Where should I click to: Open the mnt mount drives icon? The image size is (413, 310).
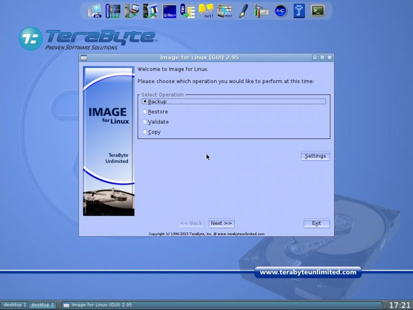[225, 11]
